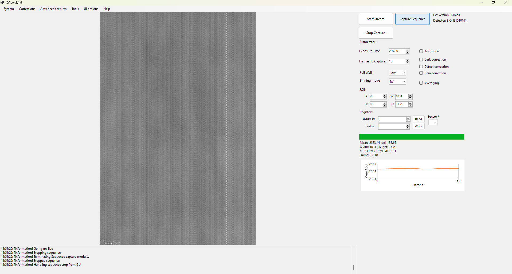
Task: Click the Frames To Capture field
Action: [x=397, y=62]
